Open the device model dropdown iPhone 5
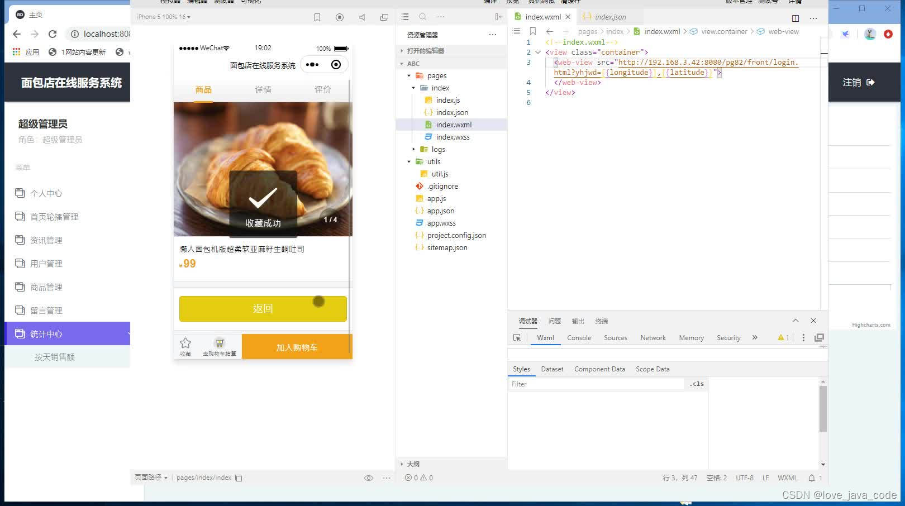Image resolution: width=905 pixels, height=506 pixels. tap(164, 17)
